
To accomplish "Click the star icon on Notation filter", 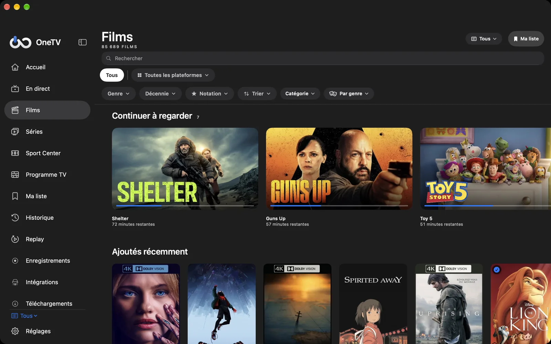I will click(x=194, y=94).
